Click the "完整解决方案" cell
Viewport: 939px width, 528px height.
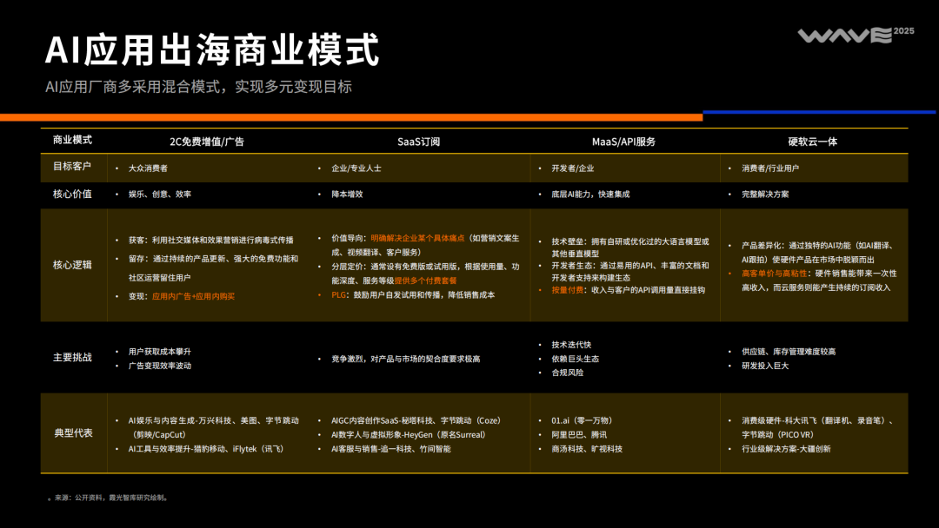(765, 195)
